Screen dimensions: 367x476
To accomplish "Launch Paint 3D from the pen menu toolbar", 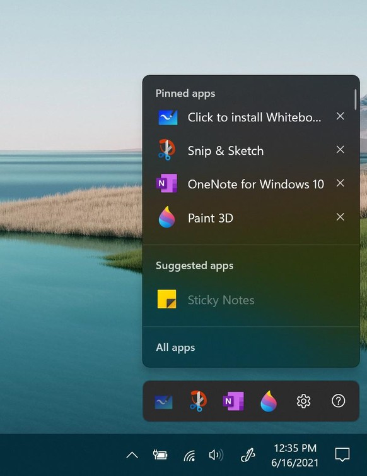I will (269, 401).
